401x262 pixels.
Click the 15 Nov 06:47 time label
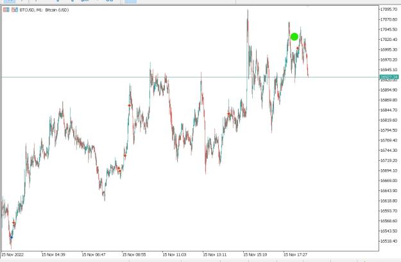pyautogui.click(x=94, y=254)
